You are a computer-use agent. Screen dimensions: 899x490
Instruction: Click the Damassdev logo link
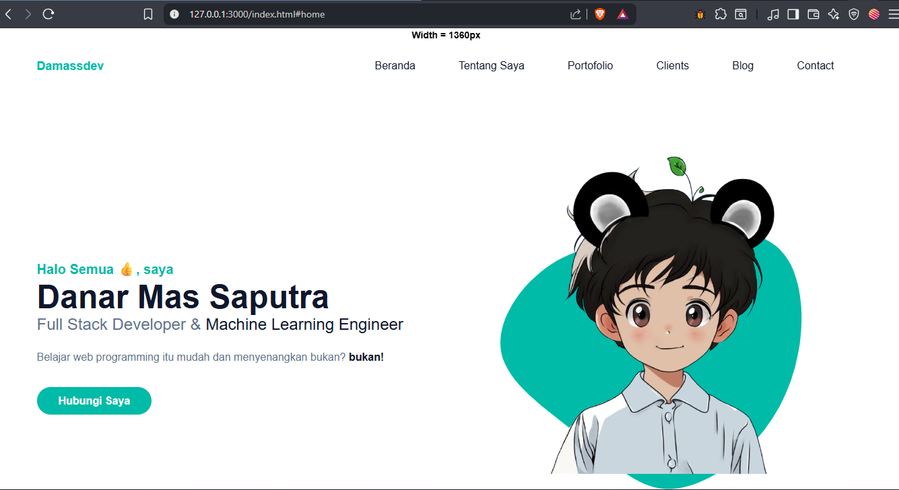pyautogui.click(x=70, y=66)
